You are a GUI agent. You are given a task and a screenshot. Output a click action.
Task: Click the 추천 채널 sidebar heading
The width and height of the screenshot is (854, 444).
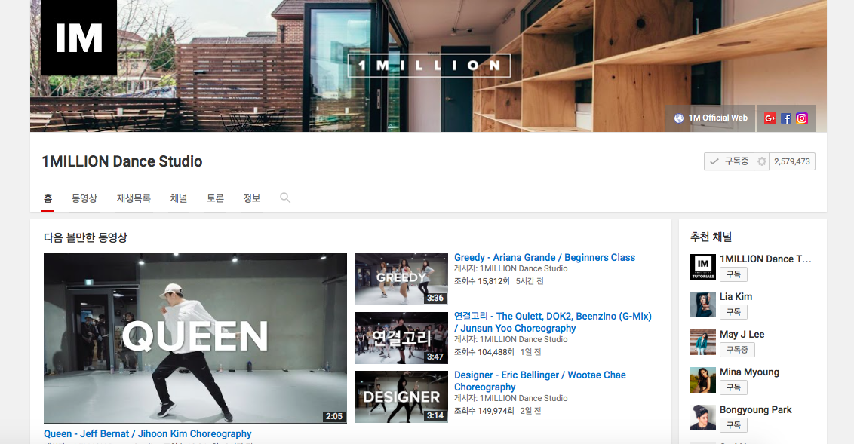coord(711,237)
